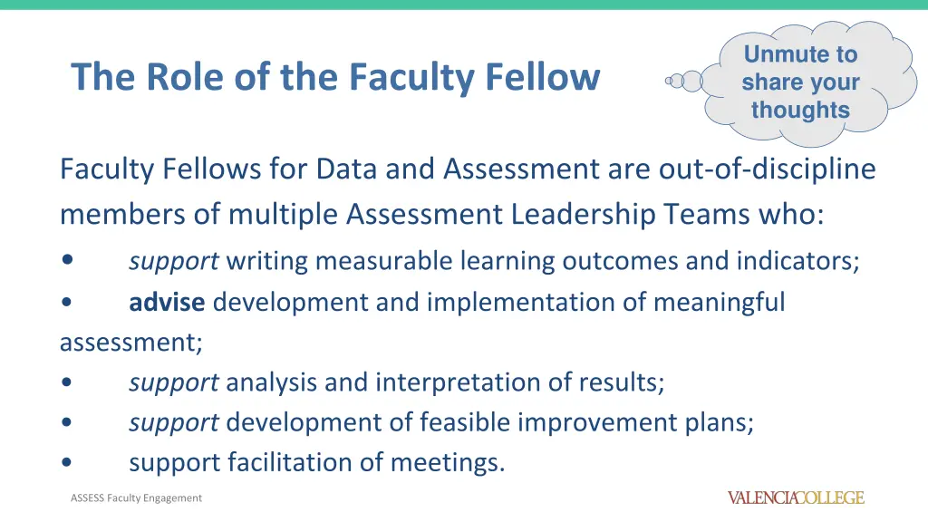Click the "Unmute to share your thoughts" cloud bubble

(800, 82)
